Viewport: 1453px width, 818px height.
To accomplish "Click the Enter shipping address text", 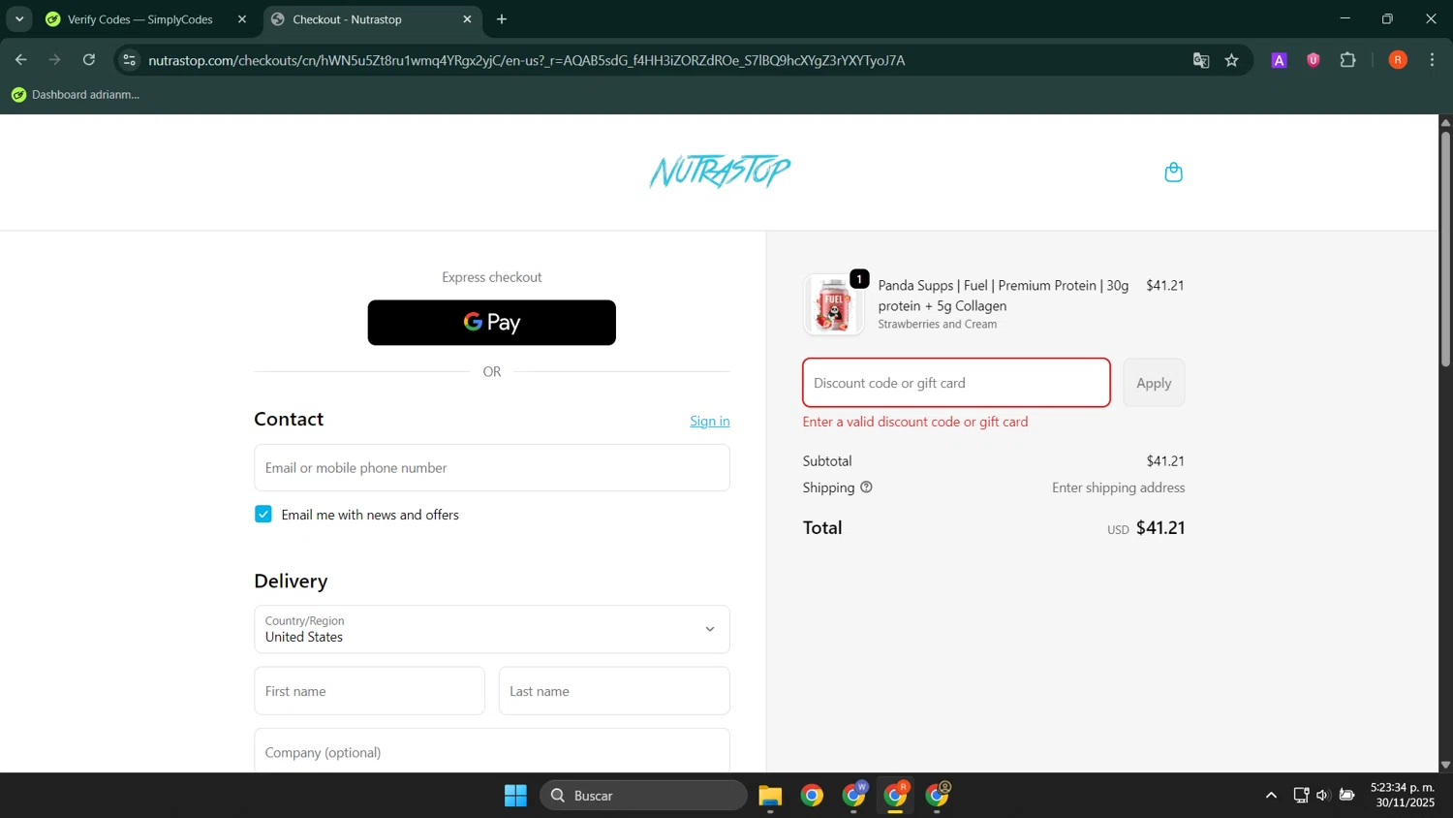I will pos(1119,488).
